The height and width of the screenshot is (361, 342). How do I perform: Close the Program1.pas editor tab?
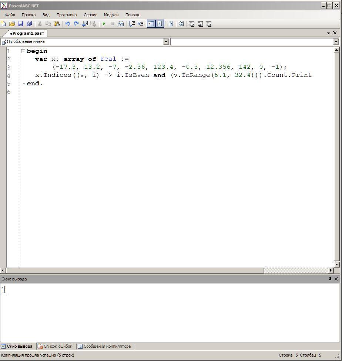[x=335, y=33]
